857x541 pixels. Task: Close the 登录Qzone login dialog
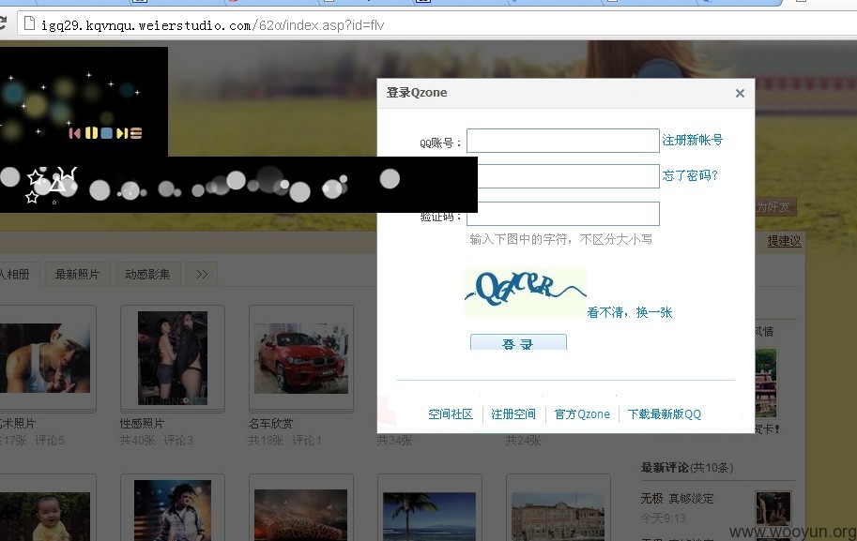[740, 94]
